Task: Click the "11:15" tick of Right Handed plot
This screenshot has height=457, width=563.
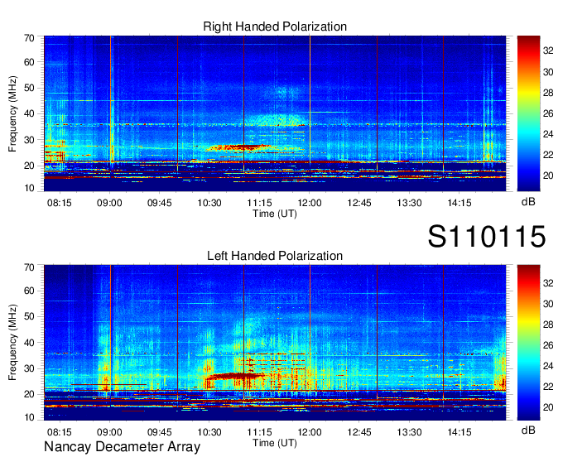Action: pyautogui.click(x=259, y=203)
